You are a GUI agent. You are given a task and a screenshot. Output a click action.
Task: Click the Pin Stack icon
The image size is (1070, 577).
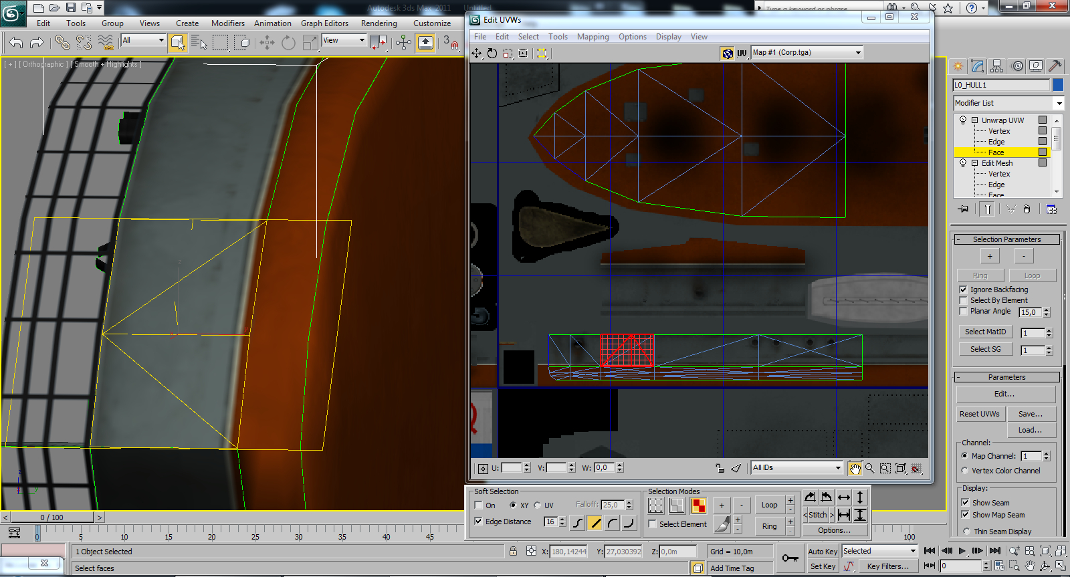[x=963, y=209]
